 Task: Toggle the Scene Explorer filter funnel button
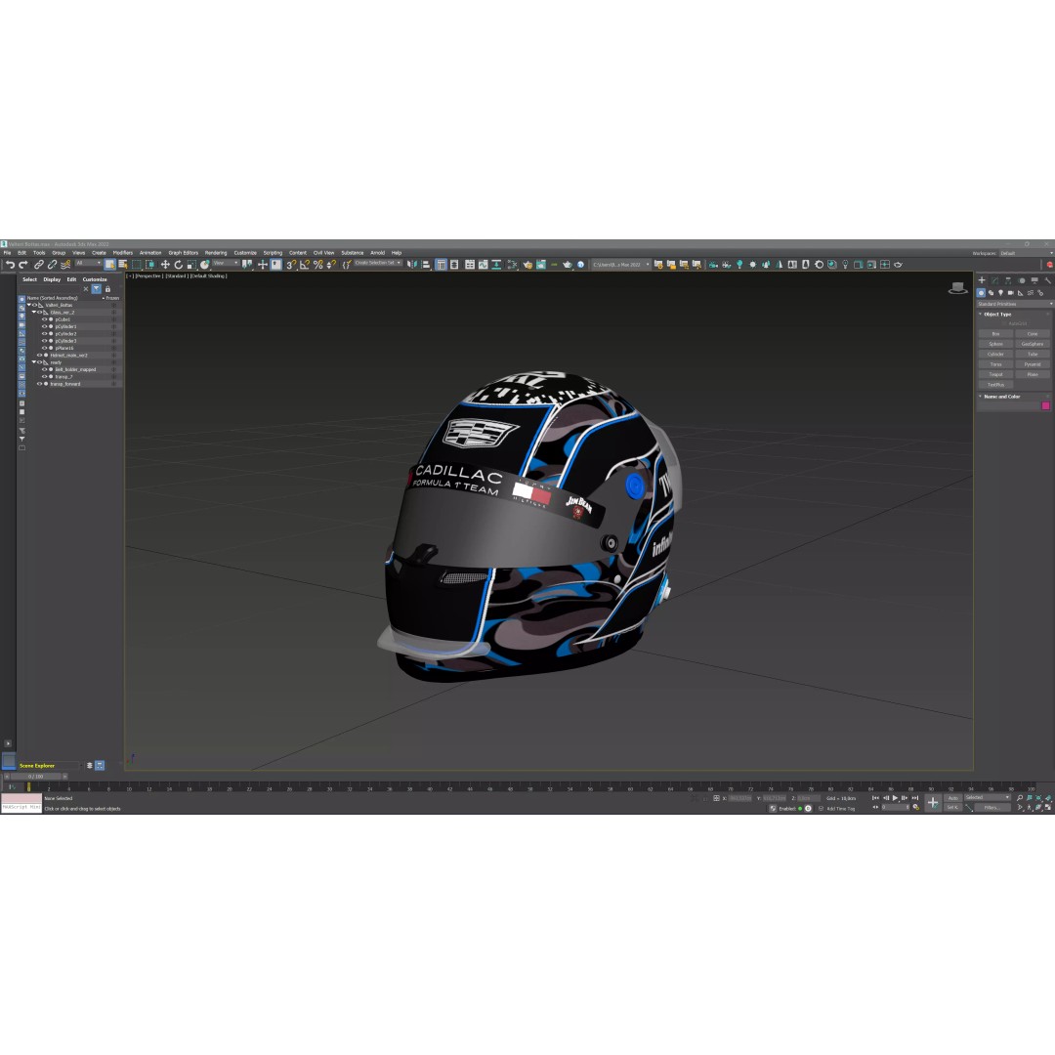pos(96,289)
